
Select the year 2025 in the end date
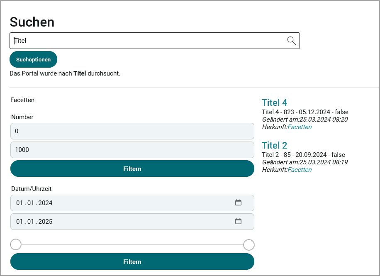point(46,222)
